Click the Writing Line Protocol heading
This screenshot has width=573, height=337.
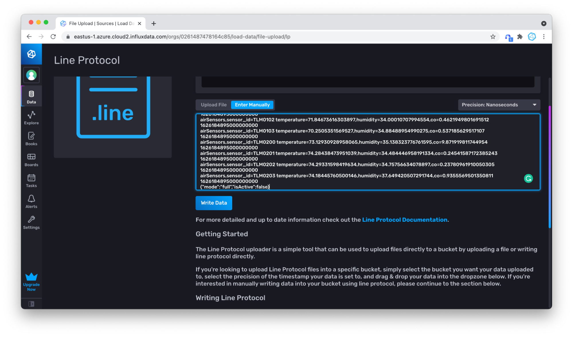[x=230, y=298]
